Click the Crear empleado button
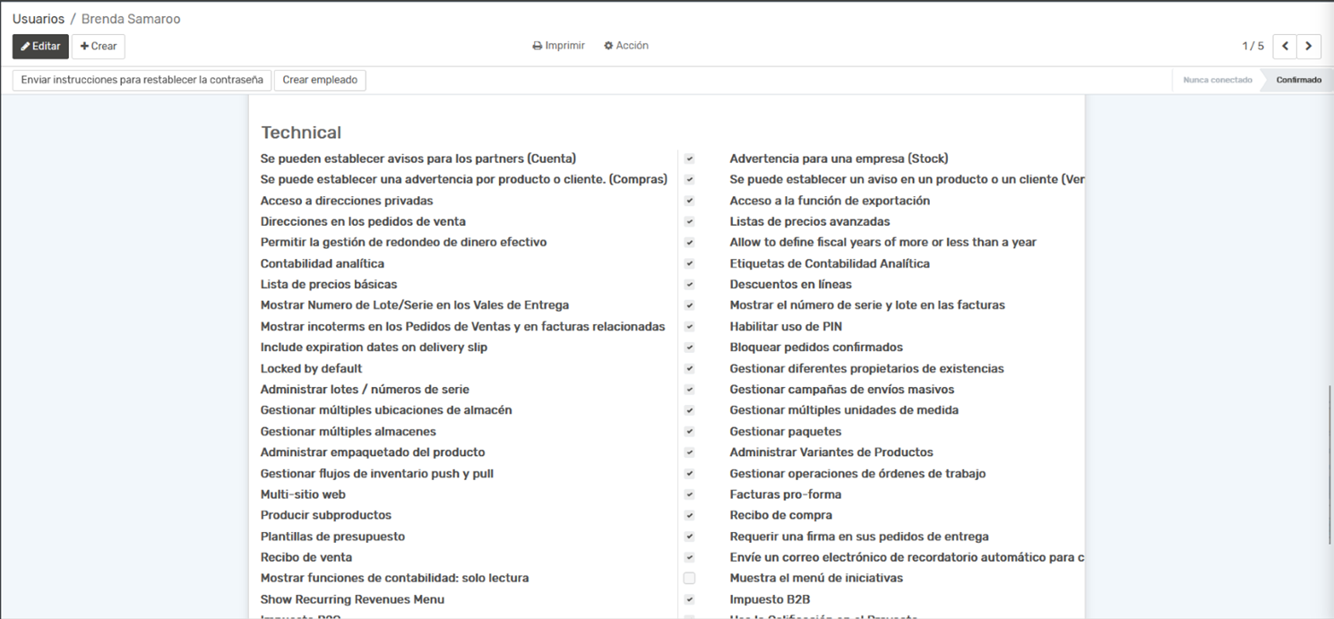 320,80
